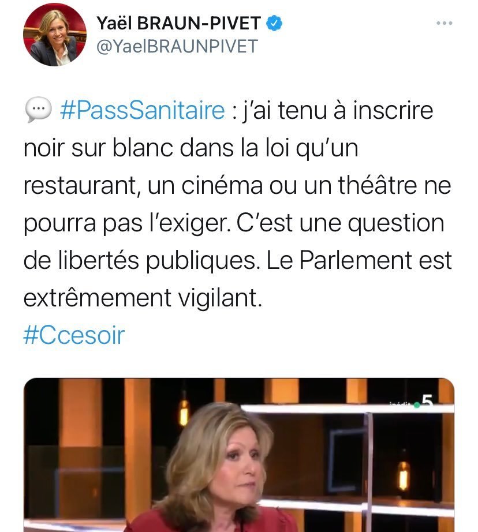Play the embedded video clip
This screenshot has height=532, width=478.
(238, 455)
